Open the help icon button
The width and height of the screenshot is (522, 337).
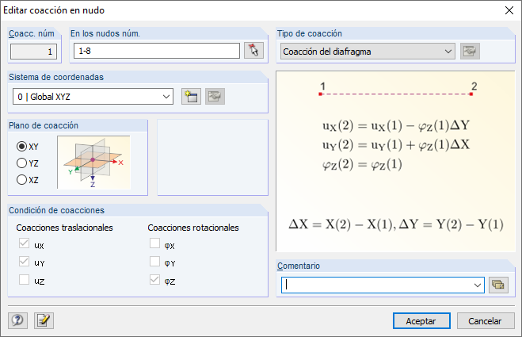18,320
